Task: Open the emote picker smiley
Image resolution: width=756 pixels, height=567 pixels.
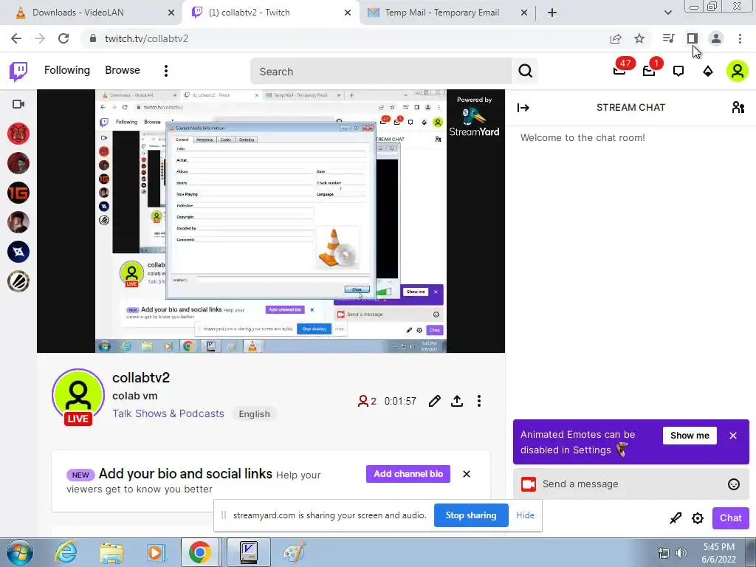Action: [733, 484]
